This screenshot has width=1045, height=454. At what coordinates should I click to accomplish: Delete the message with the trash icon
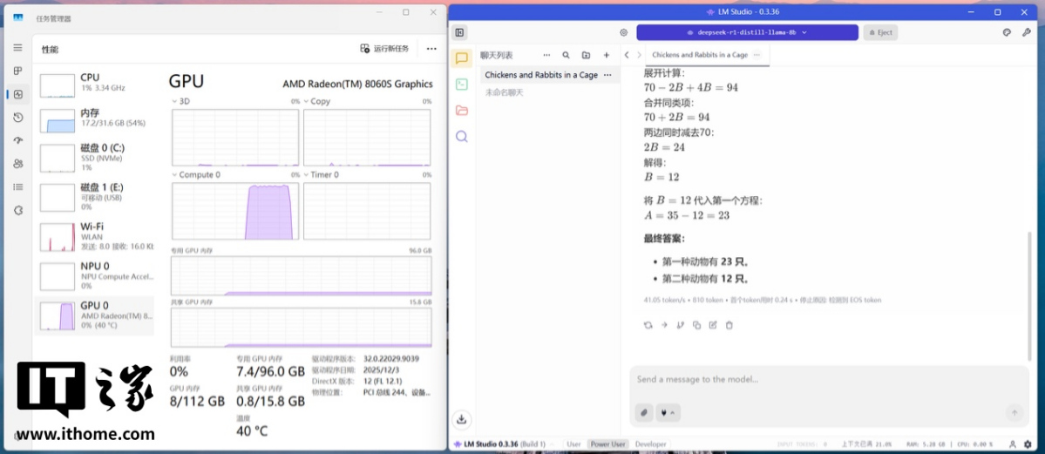pyautogui.click(x=729, y=325)
